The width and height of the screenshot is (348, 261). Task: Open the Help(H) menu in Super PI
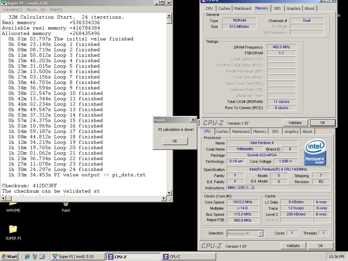pos(56,10)
